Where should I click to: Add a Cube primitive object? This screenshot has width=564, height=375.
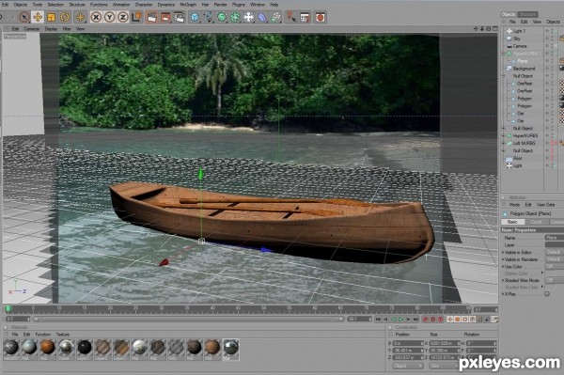pyautogui.click(x=195, y=17)
